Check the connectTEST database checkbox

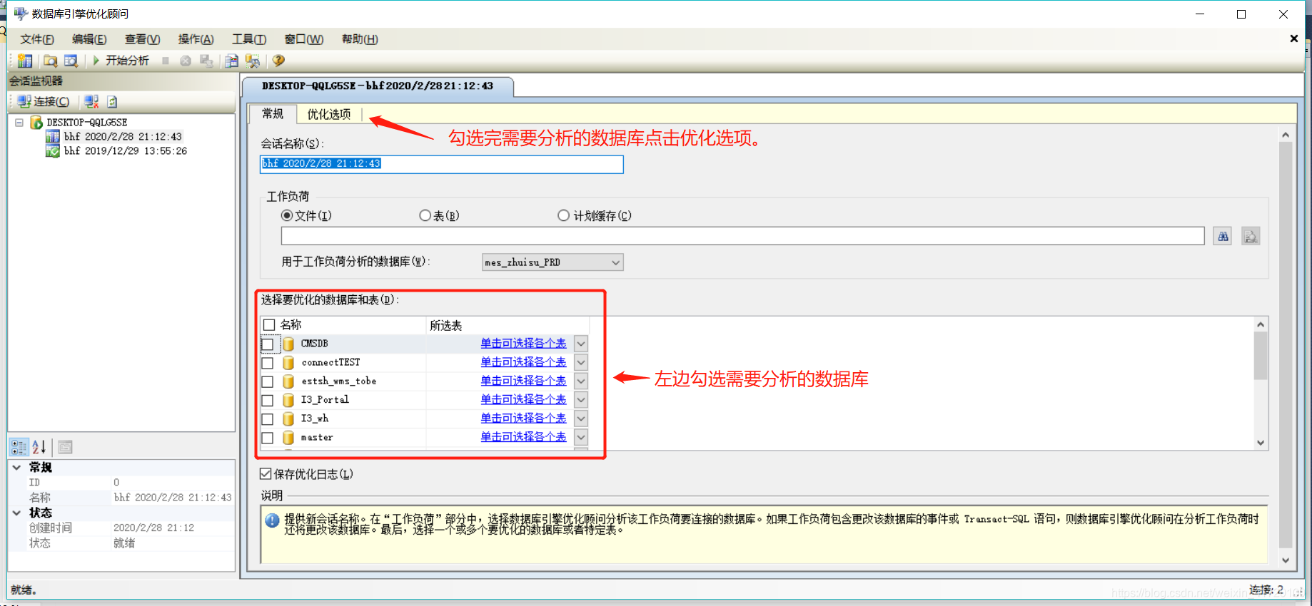point(268,363)
